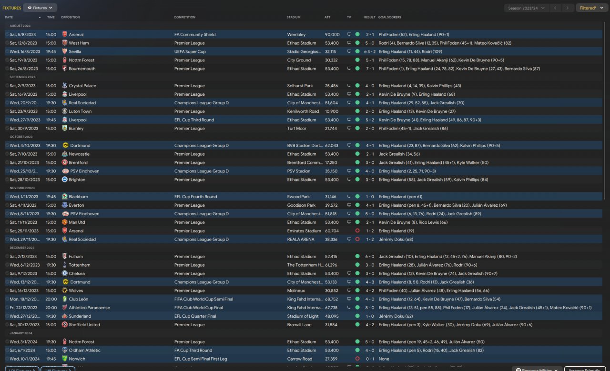Click the red loss circle on the Norwich row

pyautogui.click(x=357, y=359)
